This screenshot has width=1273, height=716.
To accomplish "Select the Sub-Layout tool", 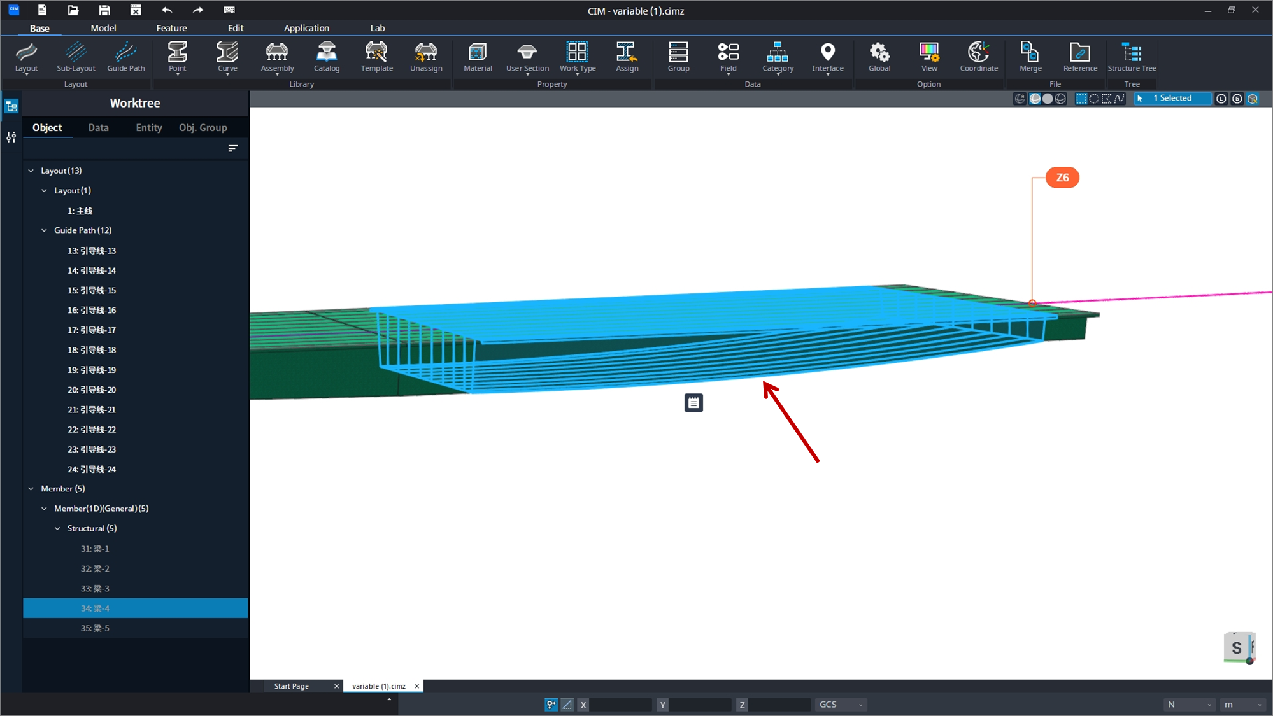I will click(x=76, y=57).
